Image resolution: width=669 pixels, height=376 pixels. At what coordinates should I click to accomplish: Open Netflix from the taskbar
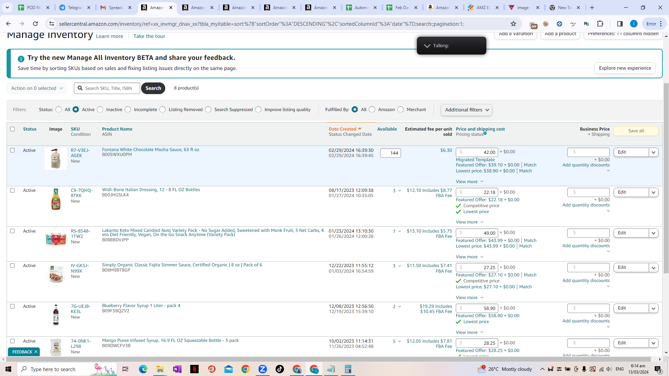194,369
